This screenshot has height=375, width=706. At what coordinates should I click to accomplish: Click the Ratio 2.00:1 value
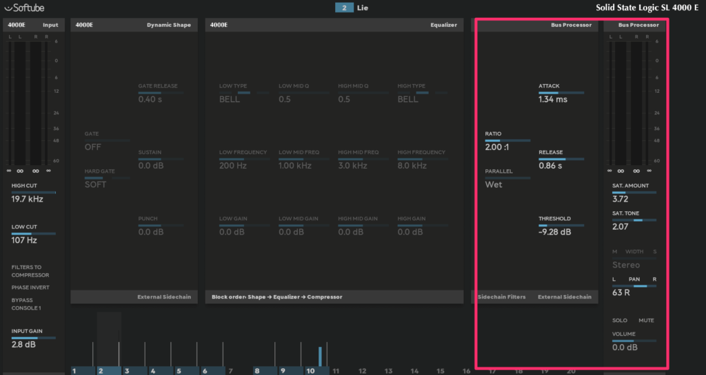496,147
